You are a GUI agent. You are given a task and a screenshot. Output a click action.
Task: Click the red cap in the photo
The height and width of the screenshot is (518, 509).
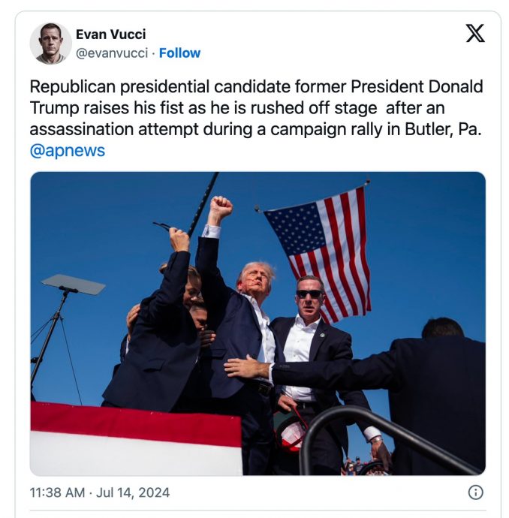coord(292,433)
